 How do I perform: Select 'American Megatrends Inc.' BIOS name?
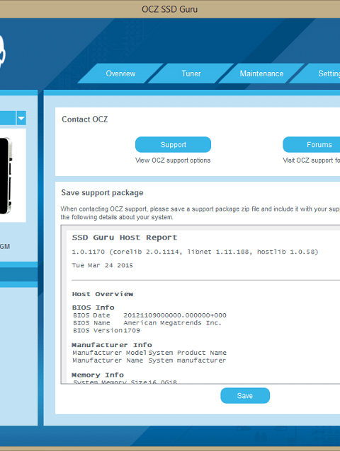click(x=172, y=323)
